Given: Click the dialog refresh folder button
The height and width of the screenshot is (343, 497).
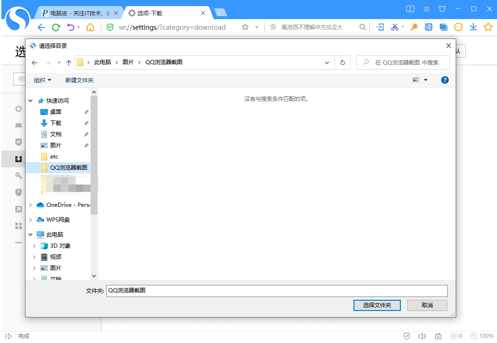Looking at the screenshot, I should pyautogui.click(x=343, y=62).
